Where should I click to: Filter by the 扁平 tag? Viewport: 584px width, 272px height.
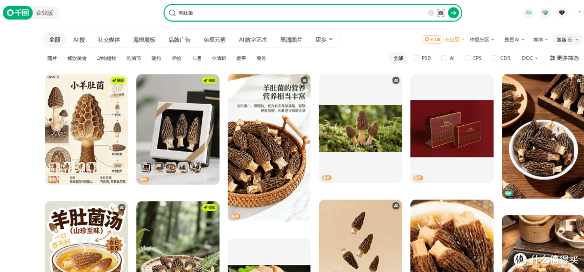(241, 58)
